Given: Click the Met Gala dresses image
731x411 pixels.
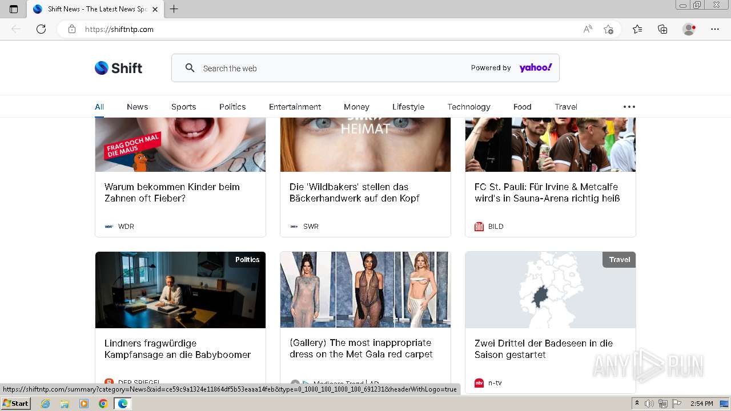Looking at the screenshot, I should pyautogui.click(x=365, y=289).
